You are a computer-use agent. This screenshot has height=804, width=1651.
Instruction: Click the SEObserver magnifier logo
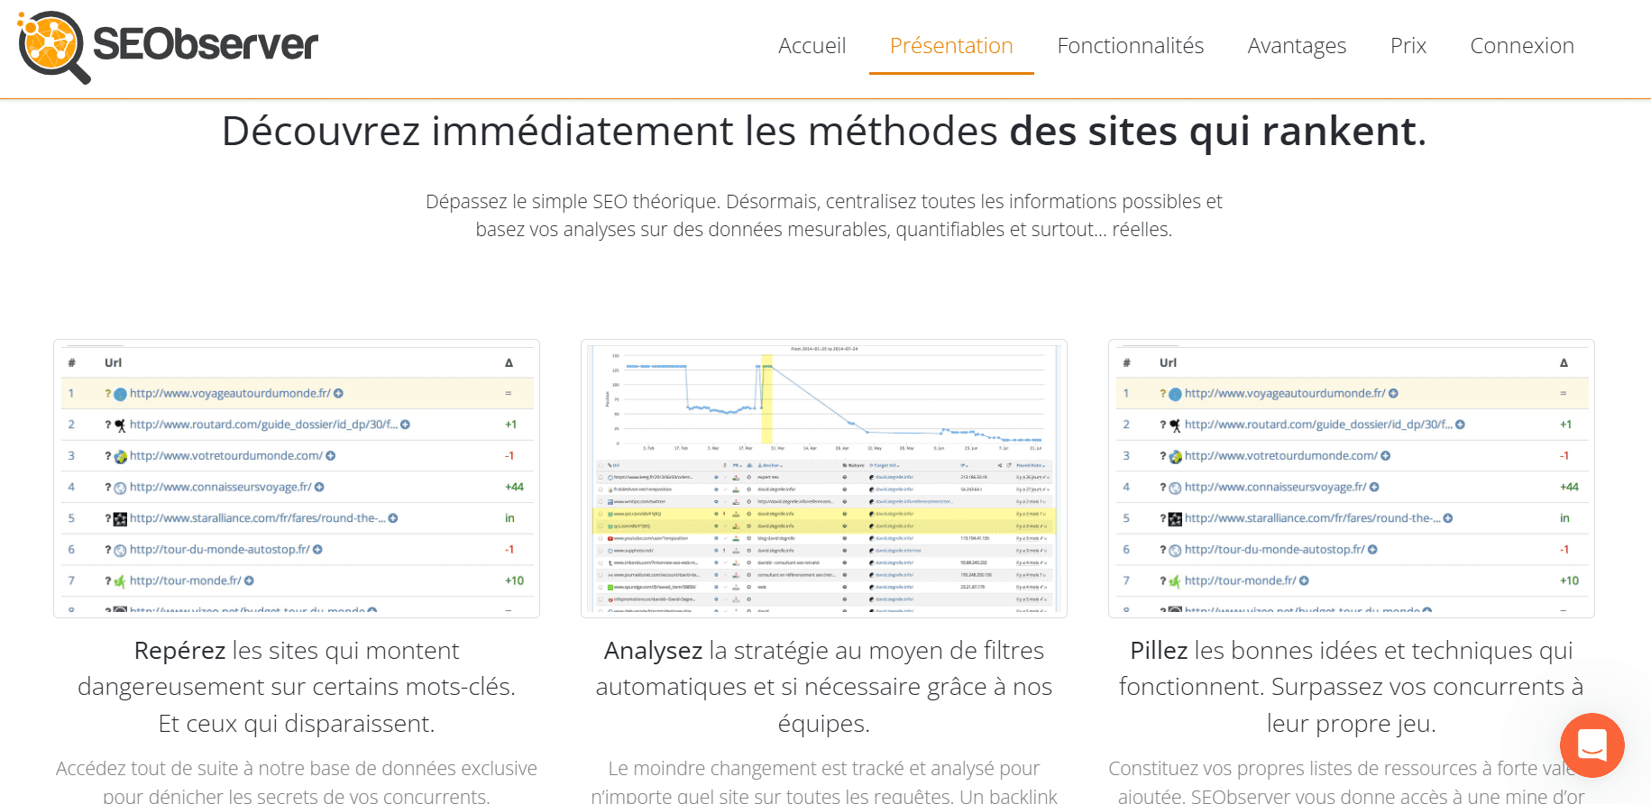[x=53, y=47]
